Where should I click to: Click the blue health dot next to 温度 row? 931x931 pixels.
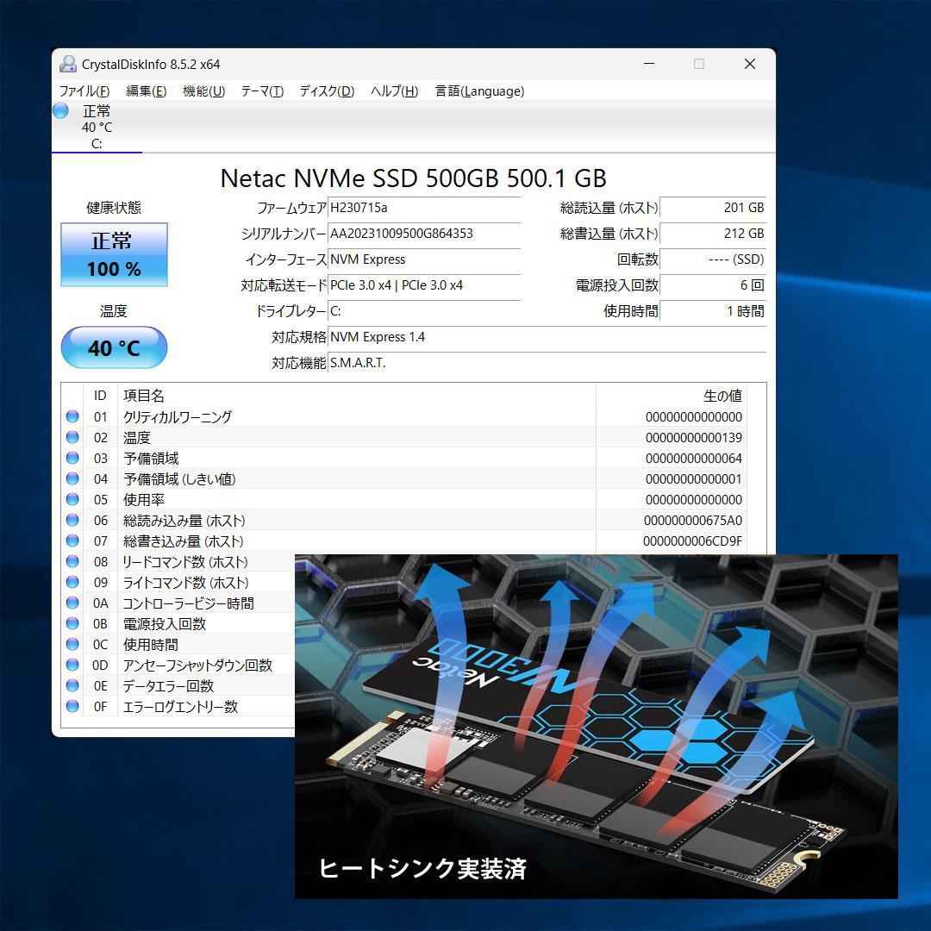pos(72,437)
